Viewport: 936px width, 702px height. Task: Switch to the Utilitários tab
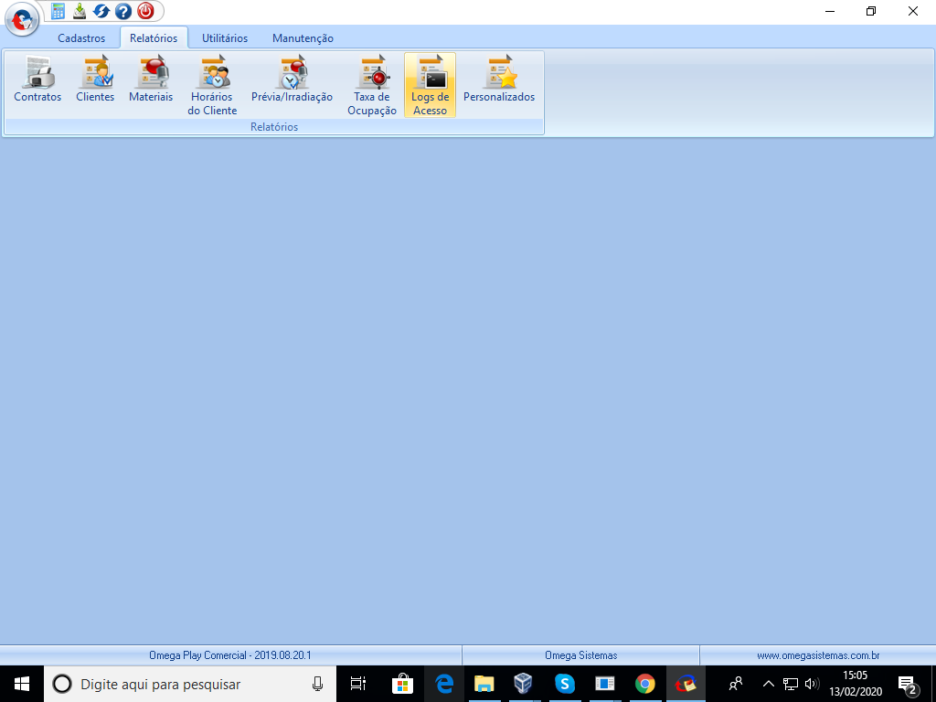[x=225, y=38]
